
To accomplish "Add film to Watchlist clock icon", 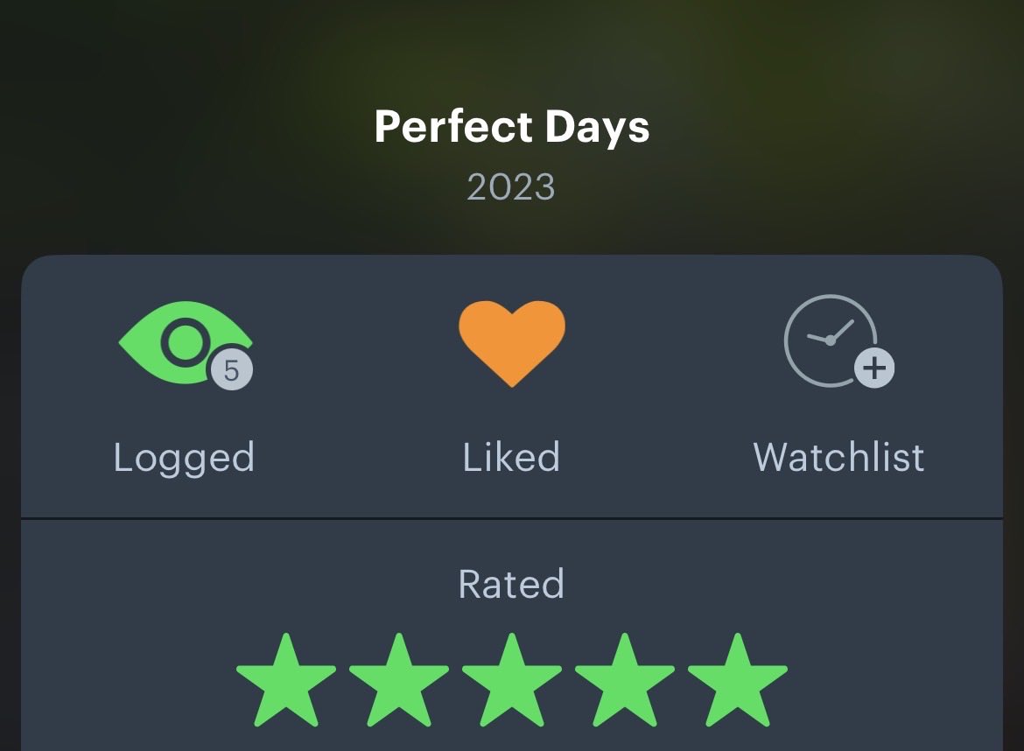I will coord(838,340).
